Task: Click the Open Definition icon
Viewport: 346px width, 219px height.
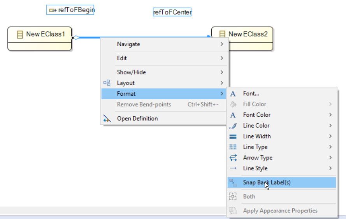Action: pos(107,119)
